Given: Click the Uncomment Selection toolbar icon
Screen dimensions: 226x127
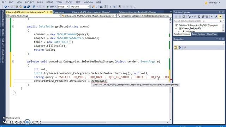Looking at the screenshot, I should (105, 7).
